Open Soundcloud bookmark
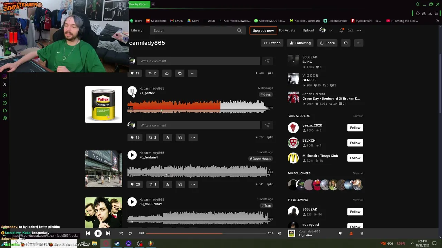This screenshot has width=442, height=248. tap(156, 21)
